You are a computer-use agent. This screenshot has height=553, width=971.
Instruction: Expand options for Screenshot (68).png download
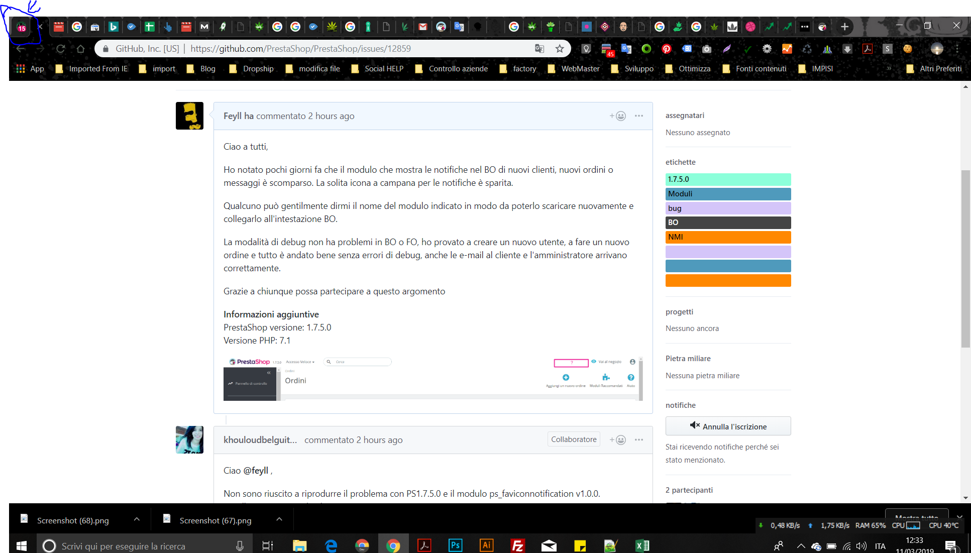coord(137,520)
